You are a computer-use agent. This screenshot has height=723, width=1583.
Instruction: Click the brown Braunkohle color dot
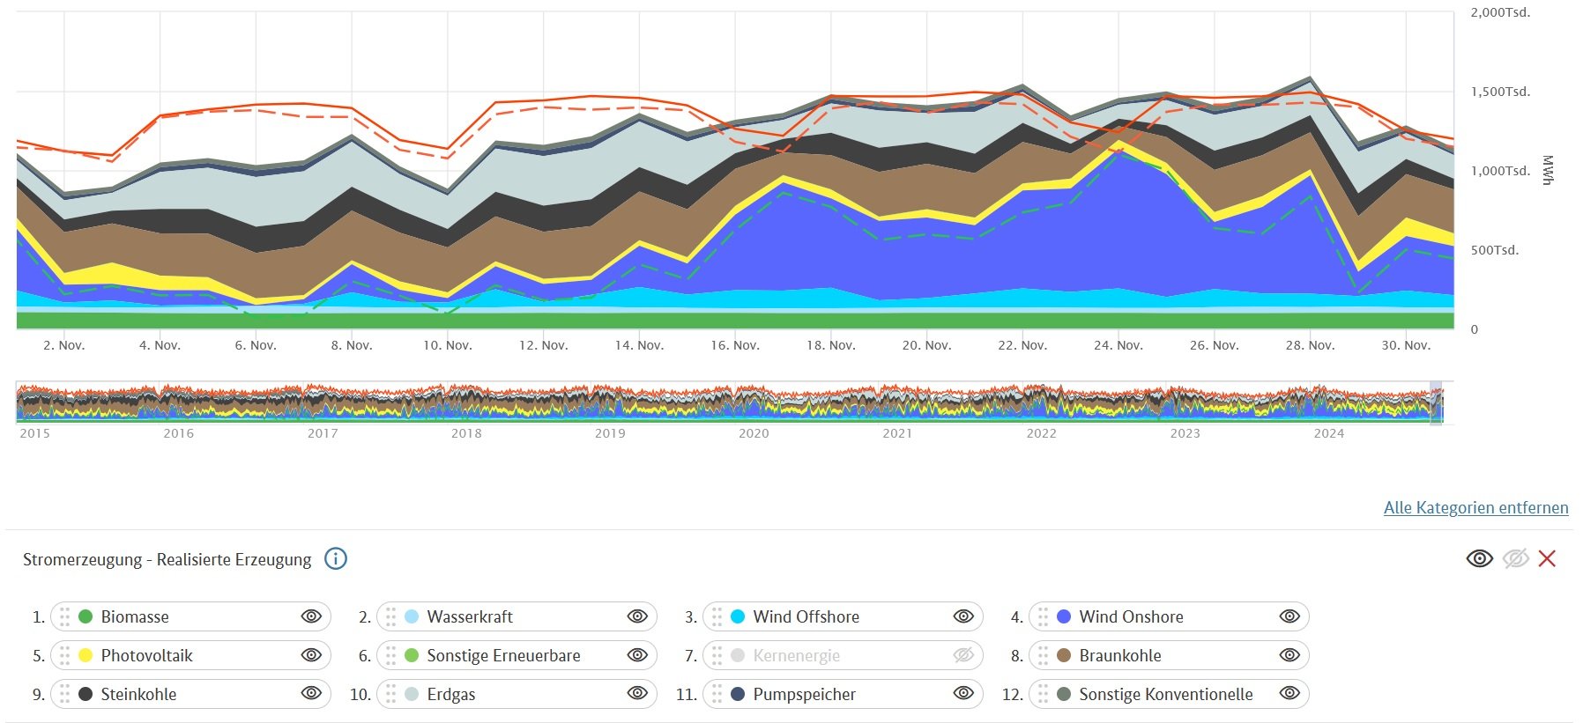[1064, 655]
